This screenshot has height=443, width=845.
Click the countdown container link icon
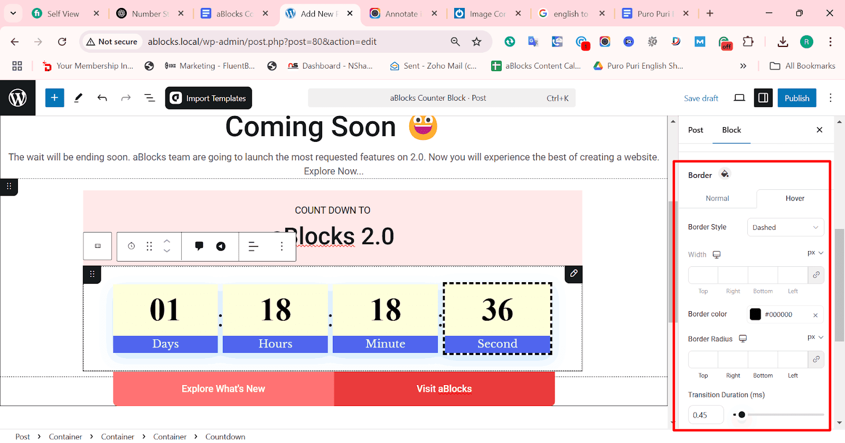click(574, 274)
